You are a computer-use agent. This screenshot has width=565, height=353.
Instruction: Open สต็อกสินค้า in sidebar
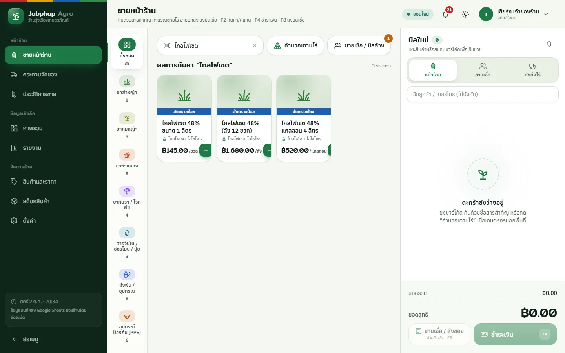(53, 201)
